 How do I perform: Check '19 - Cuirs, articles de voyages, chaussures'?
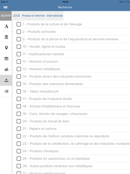coord(19,114)
